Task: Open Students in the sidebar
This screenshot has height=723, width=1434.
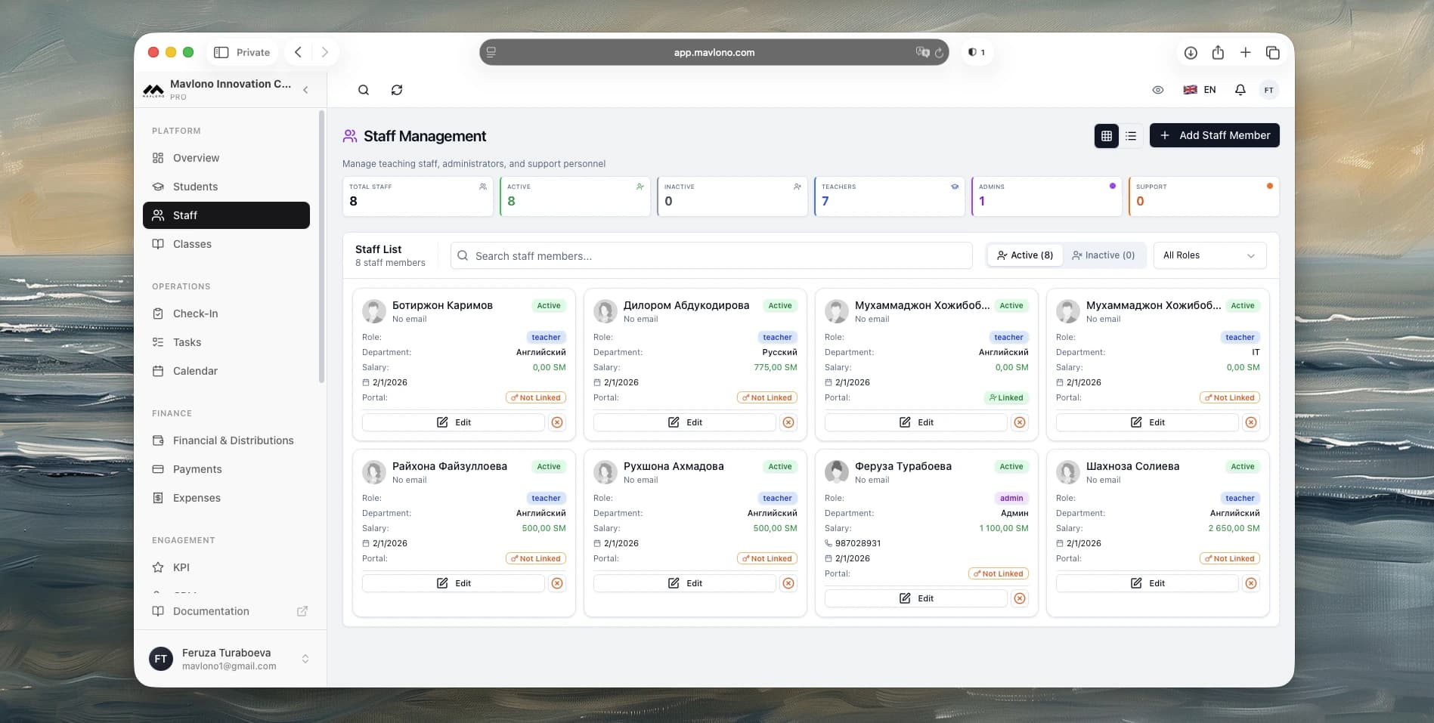Action: click(x=195, y=187)
